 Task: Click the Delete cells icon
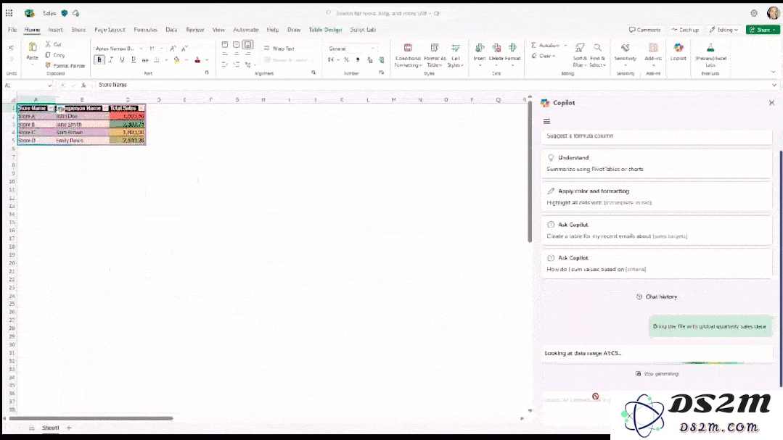[x=496, y=48]
